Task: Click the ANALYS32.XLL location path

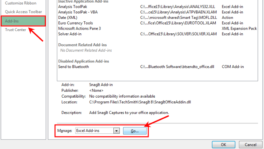Action: coord(178,7)
